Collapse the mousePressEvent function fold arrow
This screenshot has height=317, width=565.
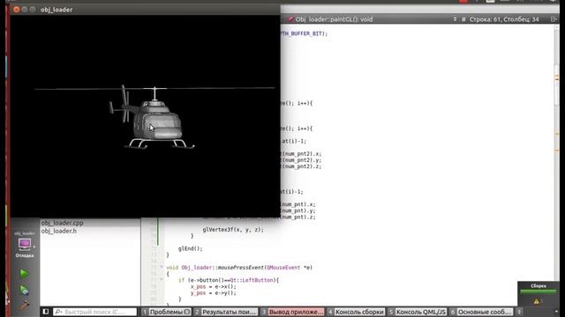pyautogui.click(x=162, y=267)
